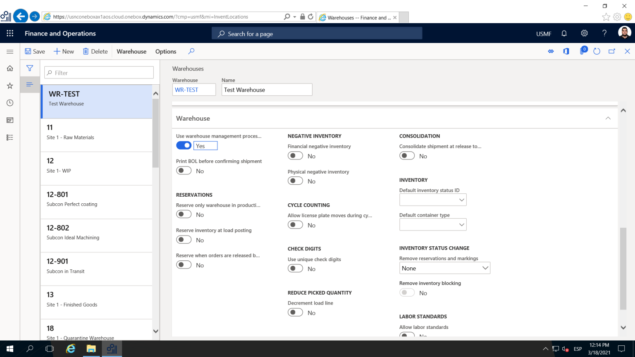Open favorites via the star icon
This screenshot has width=635, height=357.
coord(10,86)
